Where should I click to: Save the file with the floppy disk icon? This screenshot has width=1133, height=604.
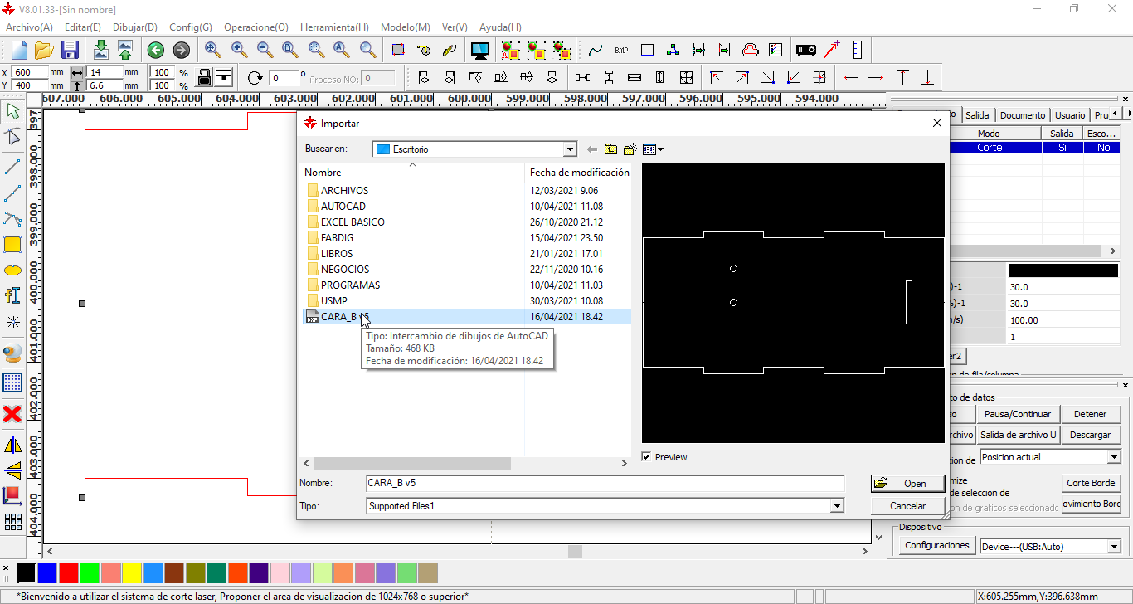(70, 50)
